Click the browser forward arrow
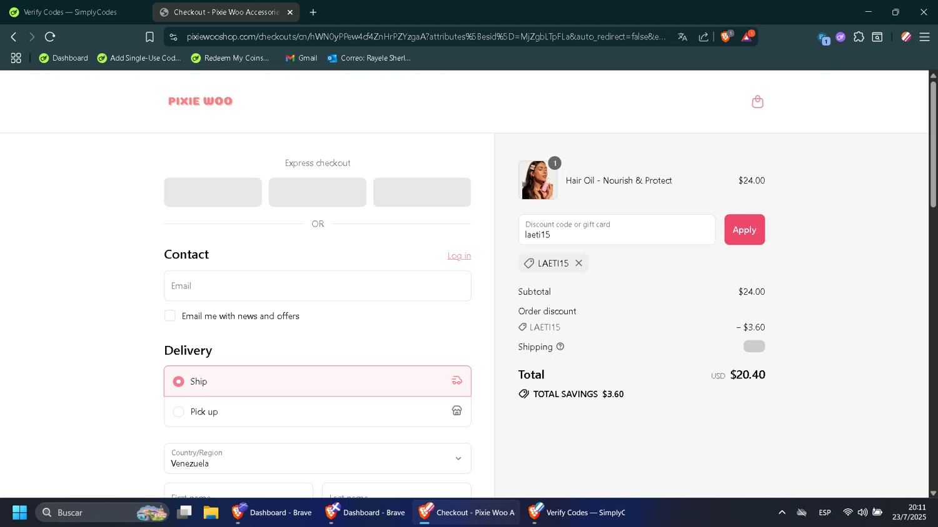Screen dimensions: 938x527 [31, 37]
